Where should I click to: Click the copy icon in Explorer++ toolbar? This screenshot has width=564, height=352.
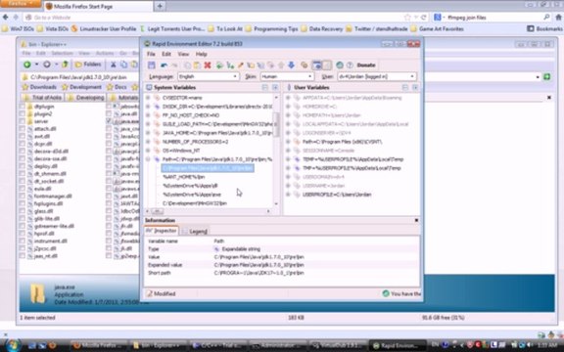click(123, 65)
